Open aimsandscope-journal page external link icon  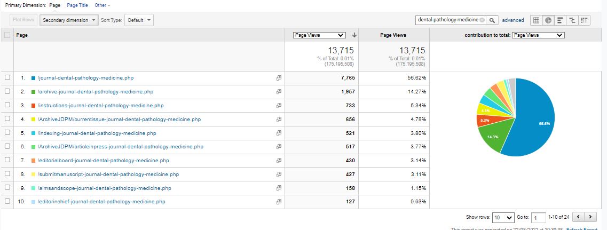(x=279, y=188)
